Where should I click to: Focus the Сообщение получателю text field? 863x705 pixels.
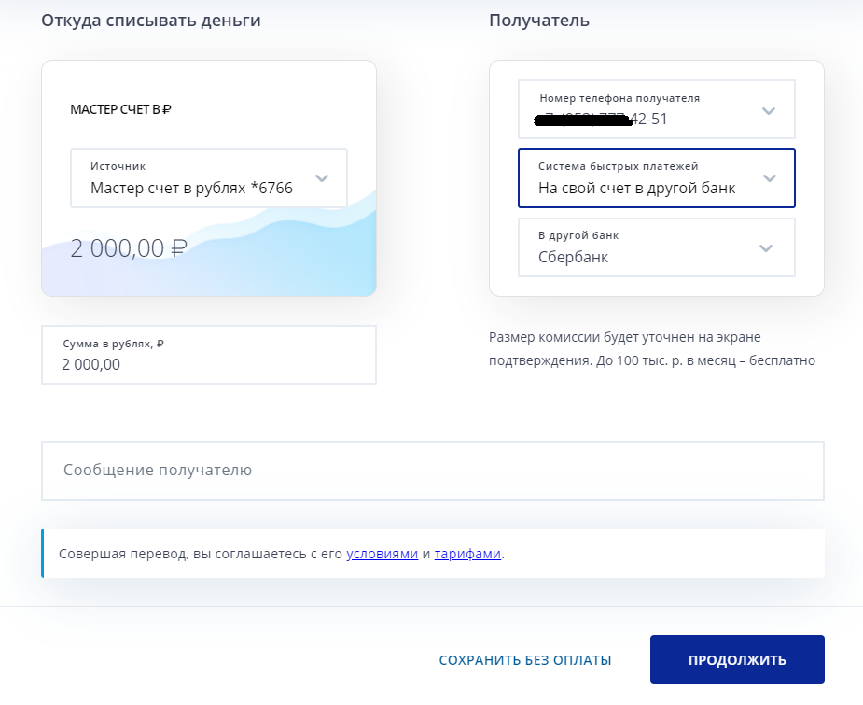(432, 471)
